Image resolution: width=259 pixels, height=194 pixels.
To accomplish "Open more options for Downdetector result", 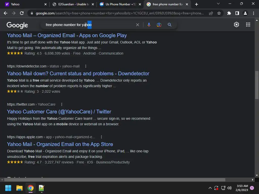I will click(85, 66).
